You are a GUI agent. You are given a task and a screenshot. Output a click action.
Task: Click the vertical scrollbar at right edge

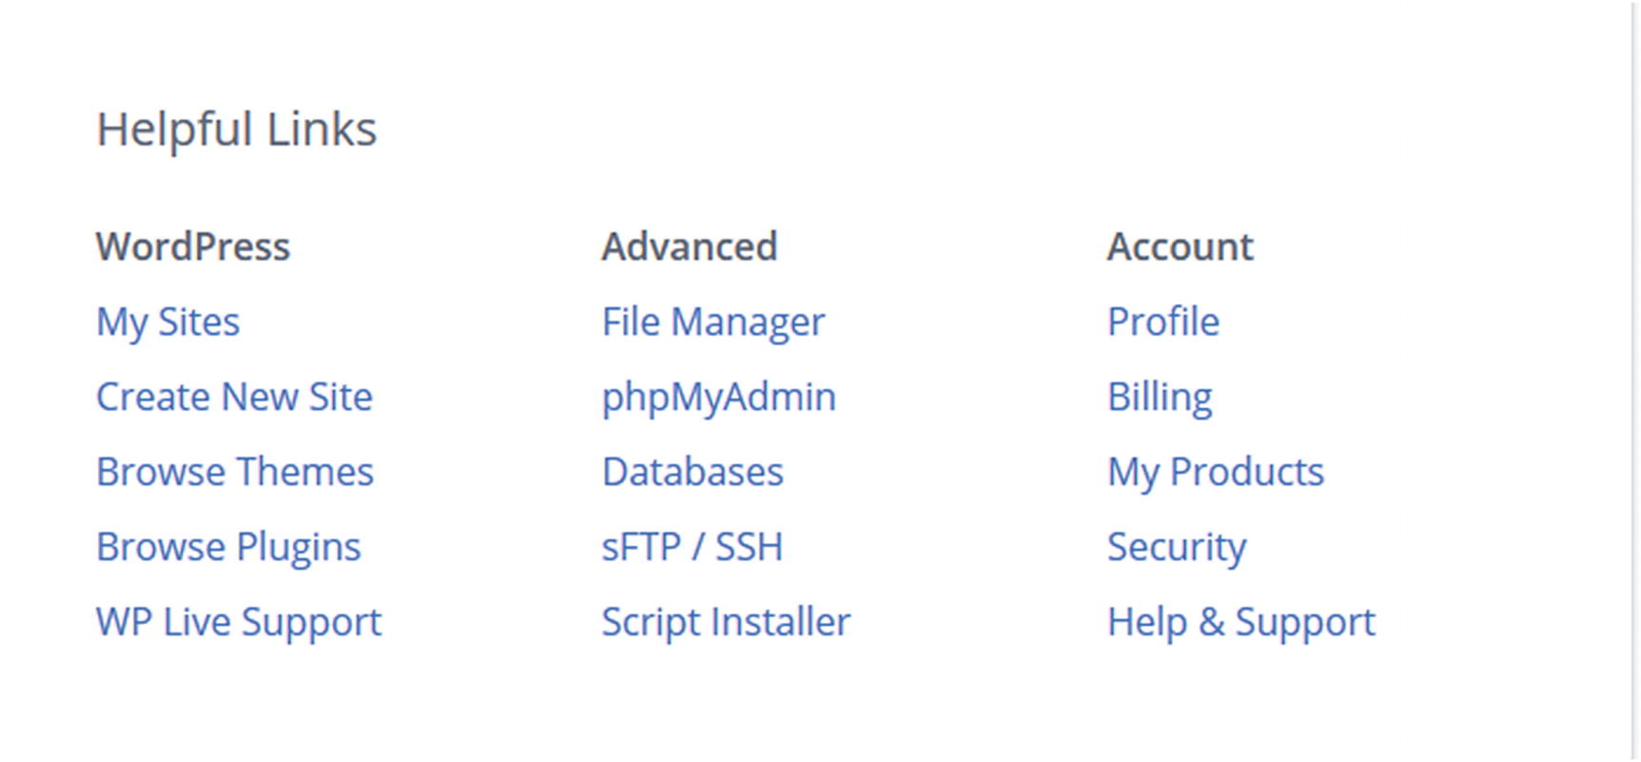coord(1635,381)
